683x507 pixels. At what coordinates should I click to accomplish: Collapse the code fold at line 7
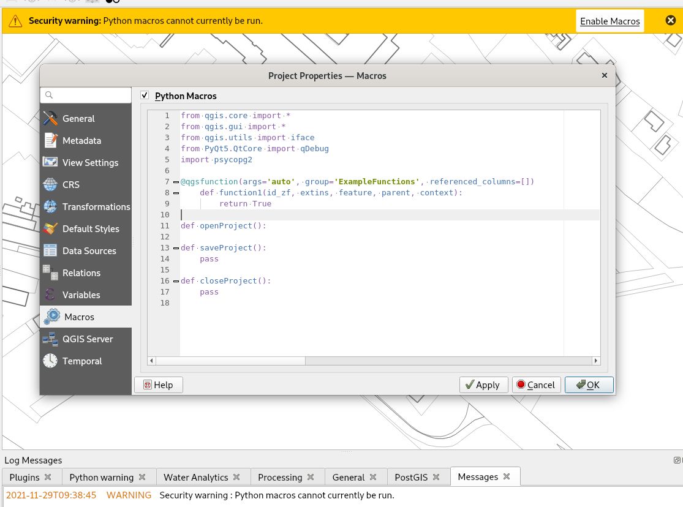(x=176, y=182)
